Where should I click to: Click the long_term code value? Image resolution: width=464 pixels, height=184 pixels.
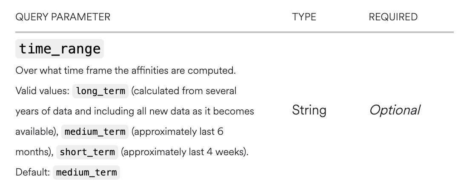[100, 91]
